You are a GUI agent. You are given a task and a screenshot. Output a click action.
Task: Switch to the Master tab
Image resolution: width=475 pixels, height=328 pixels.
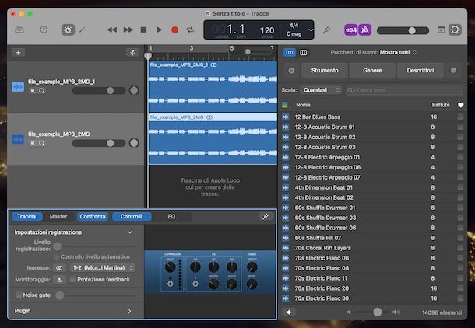(58, 216)
